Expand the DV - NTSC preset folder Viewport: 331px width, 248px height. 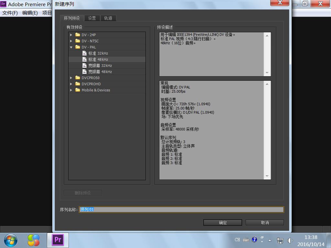[x=71, y=41]
